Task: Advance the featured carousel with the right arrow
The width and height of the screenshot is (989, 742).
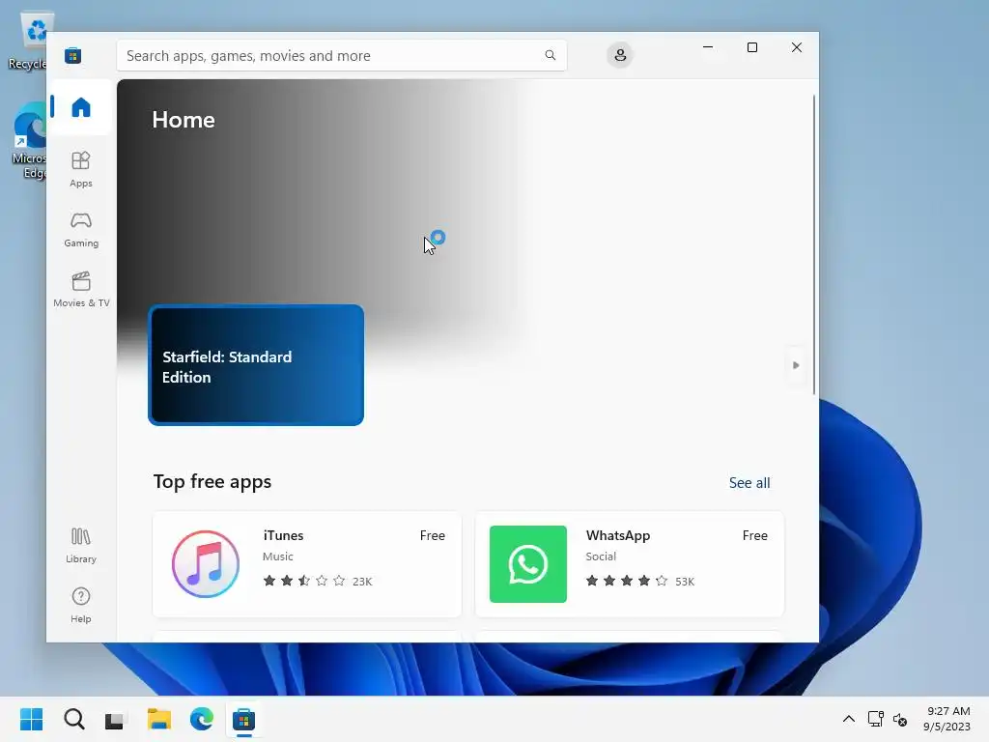Action: tap(796, 365)
